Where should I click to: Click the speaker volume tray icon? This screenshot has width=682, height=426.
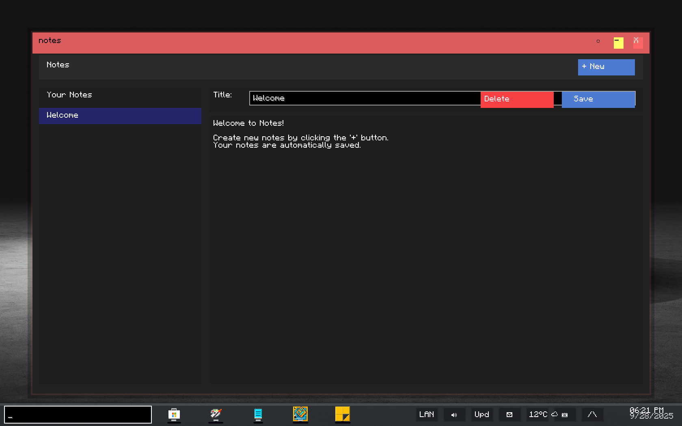(x=454, y=415)
